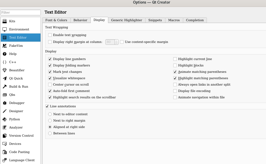Open the Beautifier diamond icon

pos(5,70)
